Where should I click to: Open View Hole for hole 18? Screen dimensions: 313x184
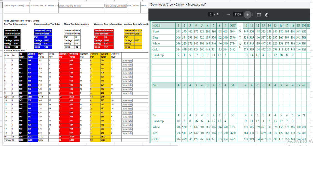[127, 133]
